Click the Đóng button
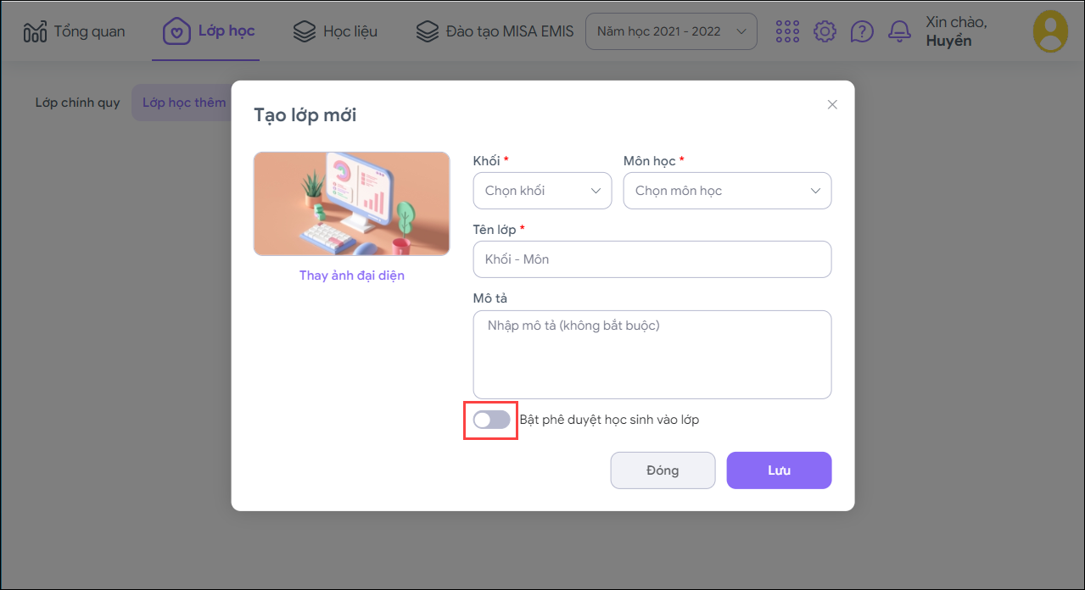The width and height of the screenshot is (1085, 590). (x=663, y=470)
